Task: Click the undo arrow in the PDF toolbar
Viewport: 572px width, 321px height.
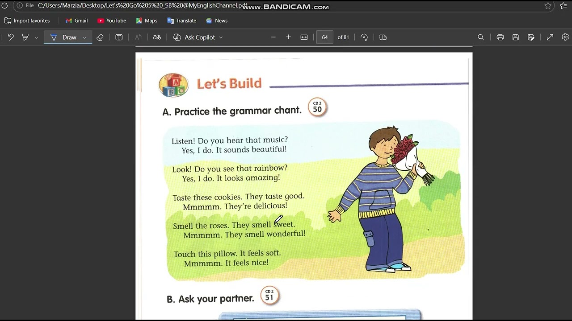Action: 11,37
